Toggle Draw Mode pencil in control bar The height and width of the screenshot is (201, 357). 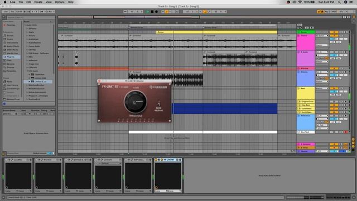pyautogui.click(x=319, y=12)
